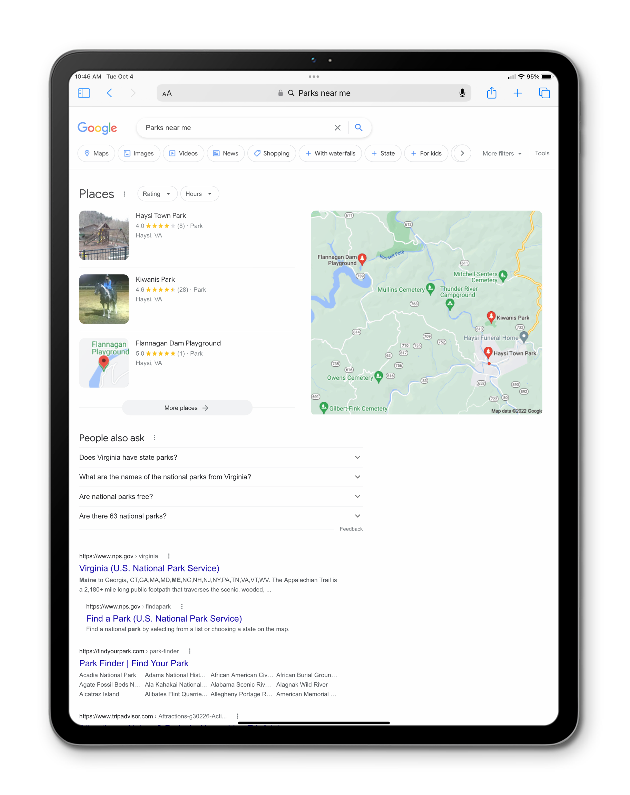Switch to the Images results tab
This screenshot has width=630, height=795.
[139, 153]
